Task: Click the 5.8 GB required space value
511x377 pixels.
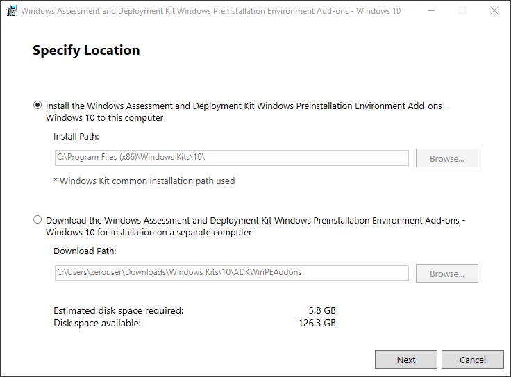Action: 322,311
